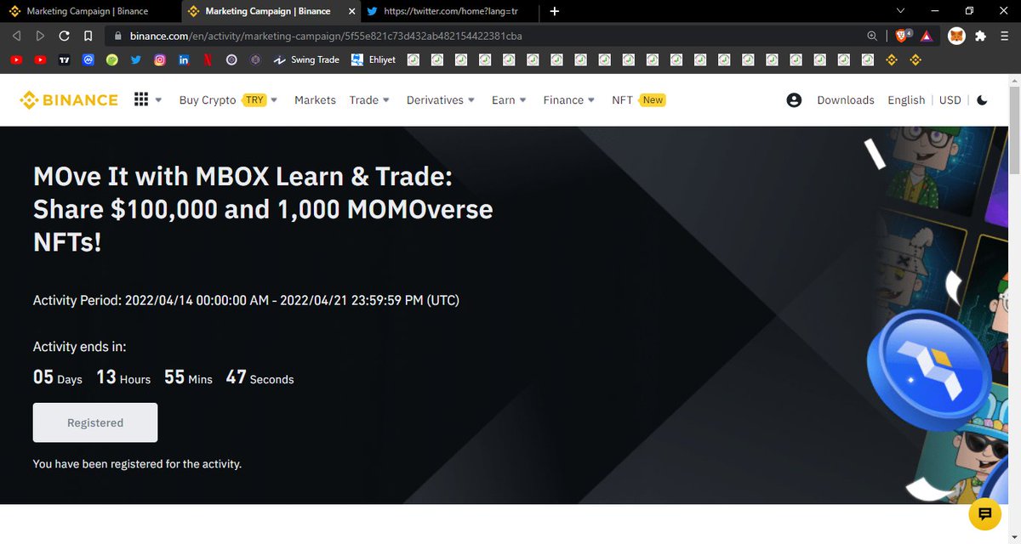Open the Markets menu item
This screenshot has height=544, width=1021.
click(x=315, y=99)
